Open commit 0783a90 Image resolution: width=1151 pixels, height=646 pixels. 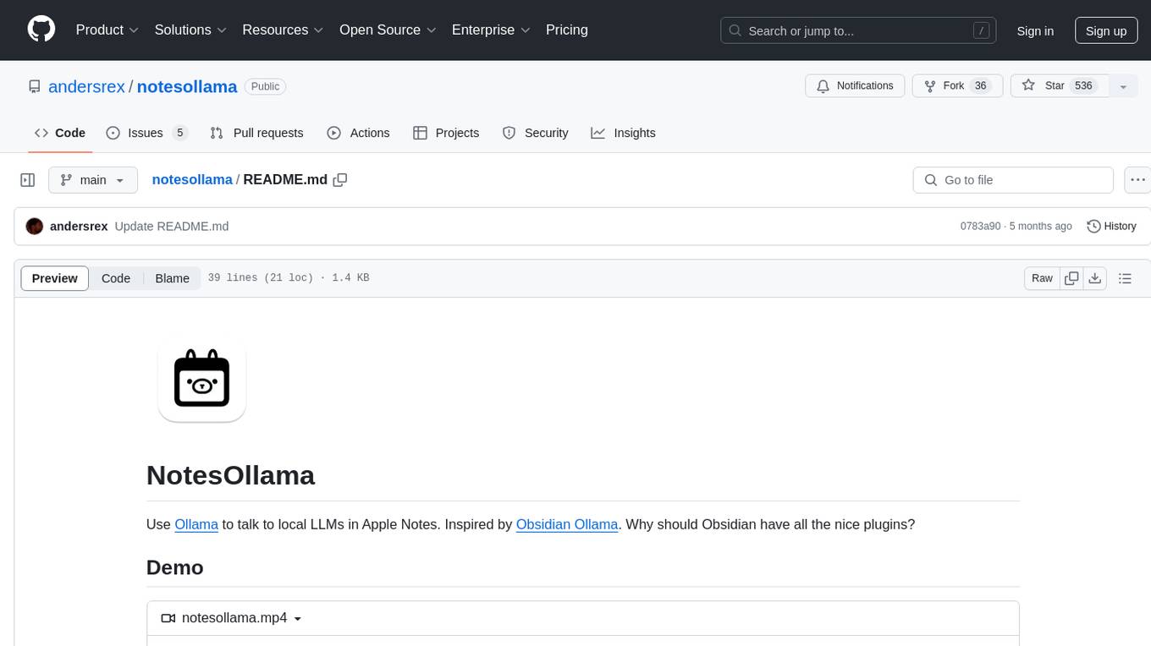pos(981,227)
